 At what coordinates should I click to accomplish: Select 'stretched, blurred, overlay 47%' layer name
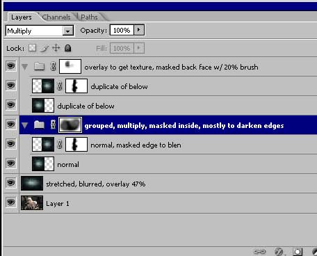tap(96, 184)
